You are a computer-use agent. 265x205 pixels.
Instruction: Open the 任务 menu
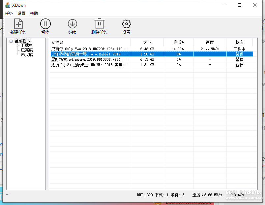tap(9, 14)
